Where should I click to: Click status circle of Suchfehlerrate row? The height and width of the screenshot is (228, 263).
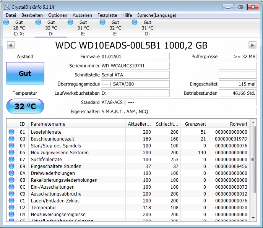coord(11,159)
